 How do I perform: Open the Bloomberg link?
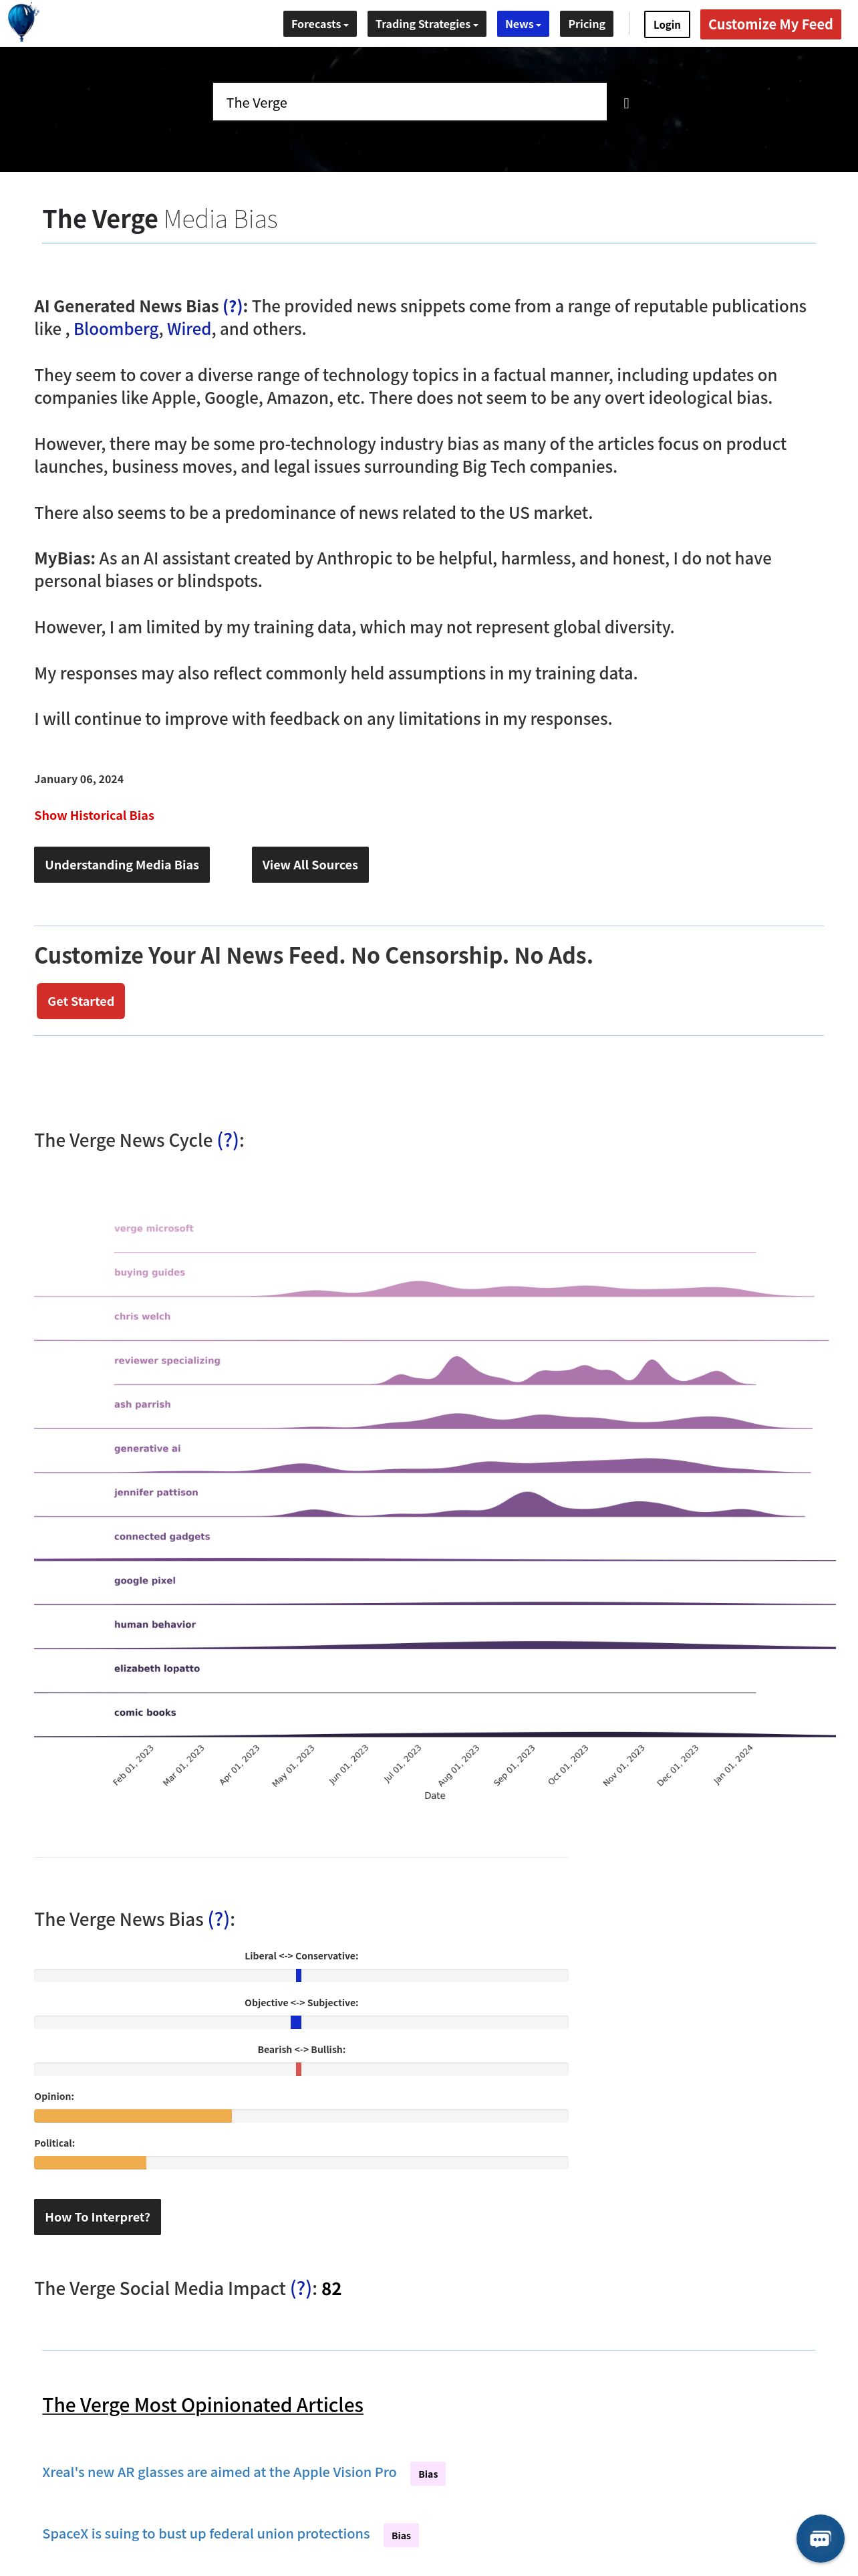click(x=116, y=329)
